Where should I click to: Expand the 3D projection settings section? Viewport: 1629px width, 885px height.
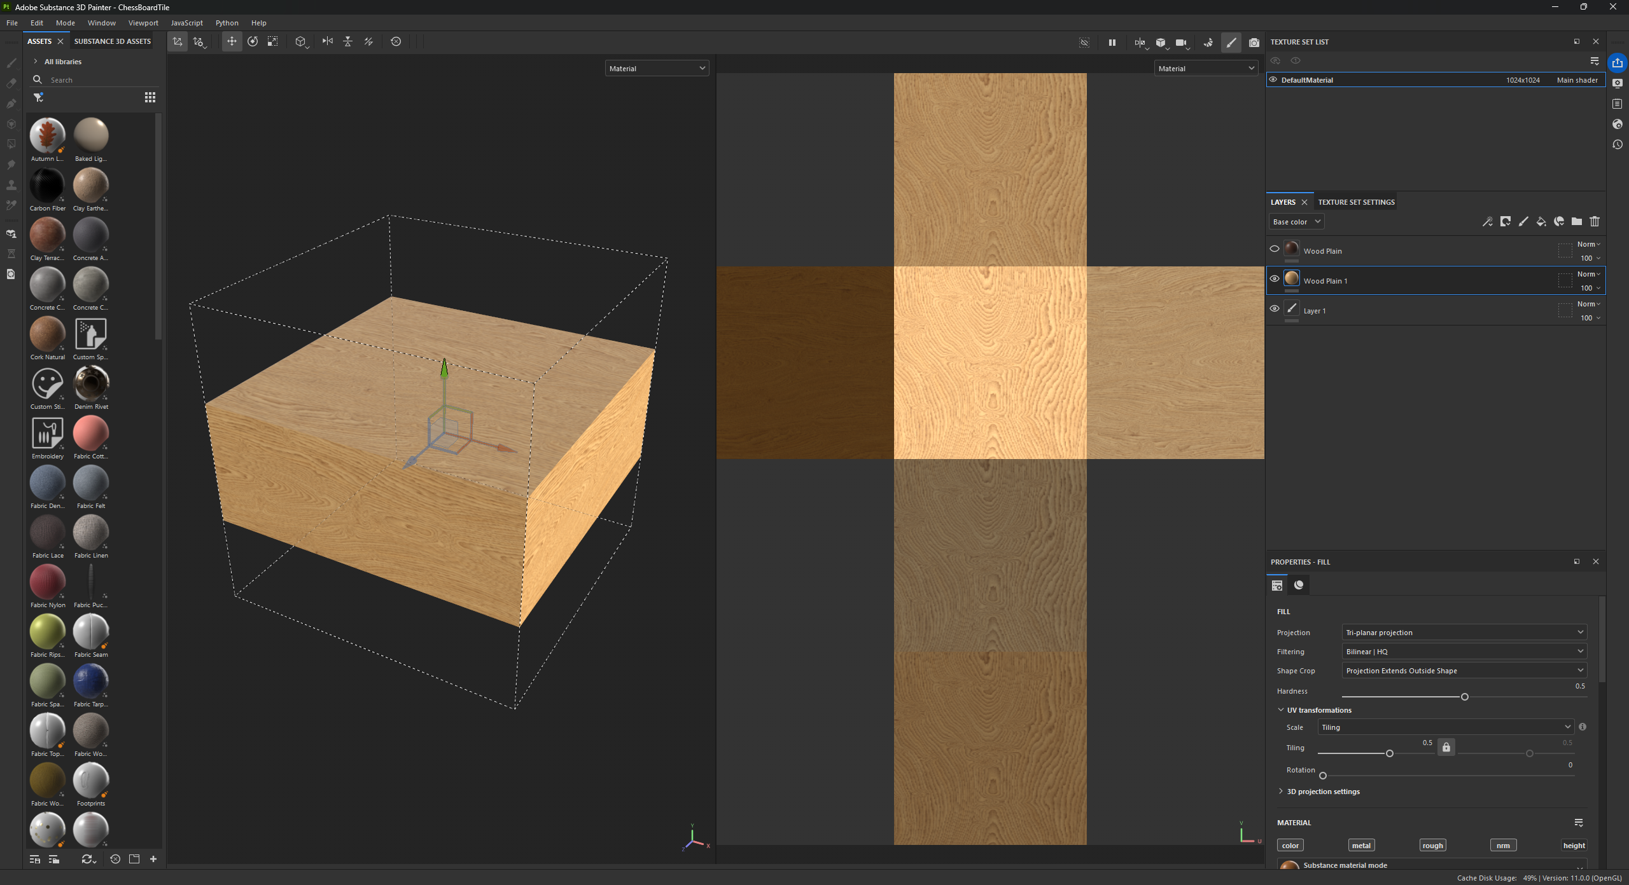(x=1322, y=792)
